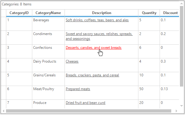
Task: Sort by the CategoryName column header
Action: click(x=48, y=13)
